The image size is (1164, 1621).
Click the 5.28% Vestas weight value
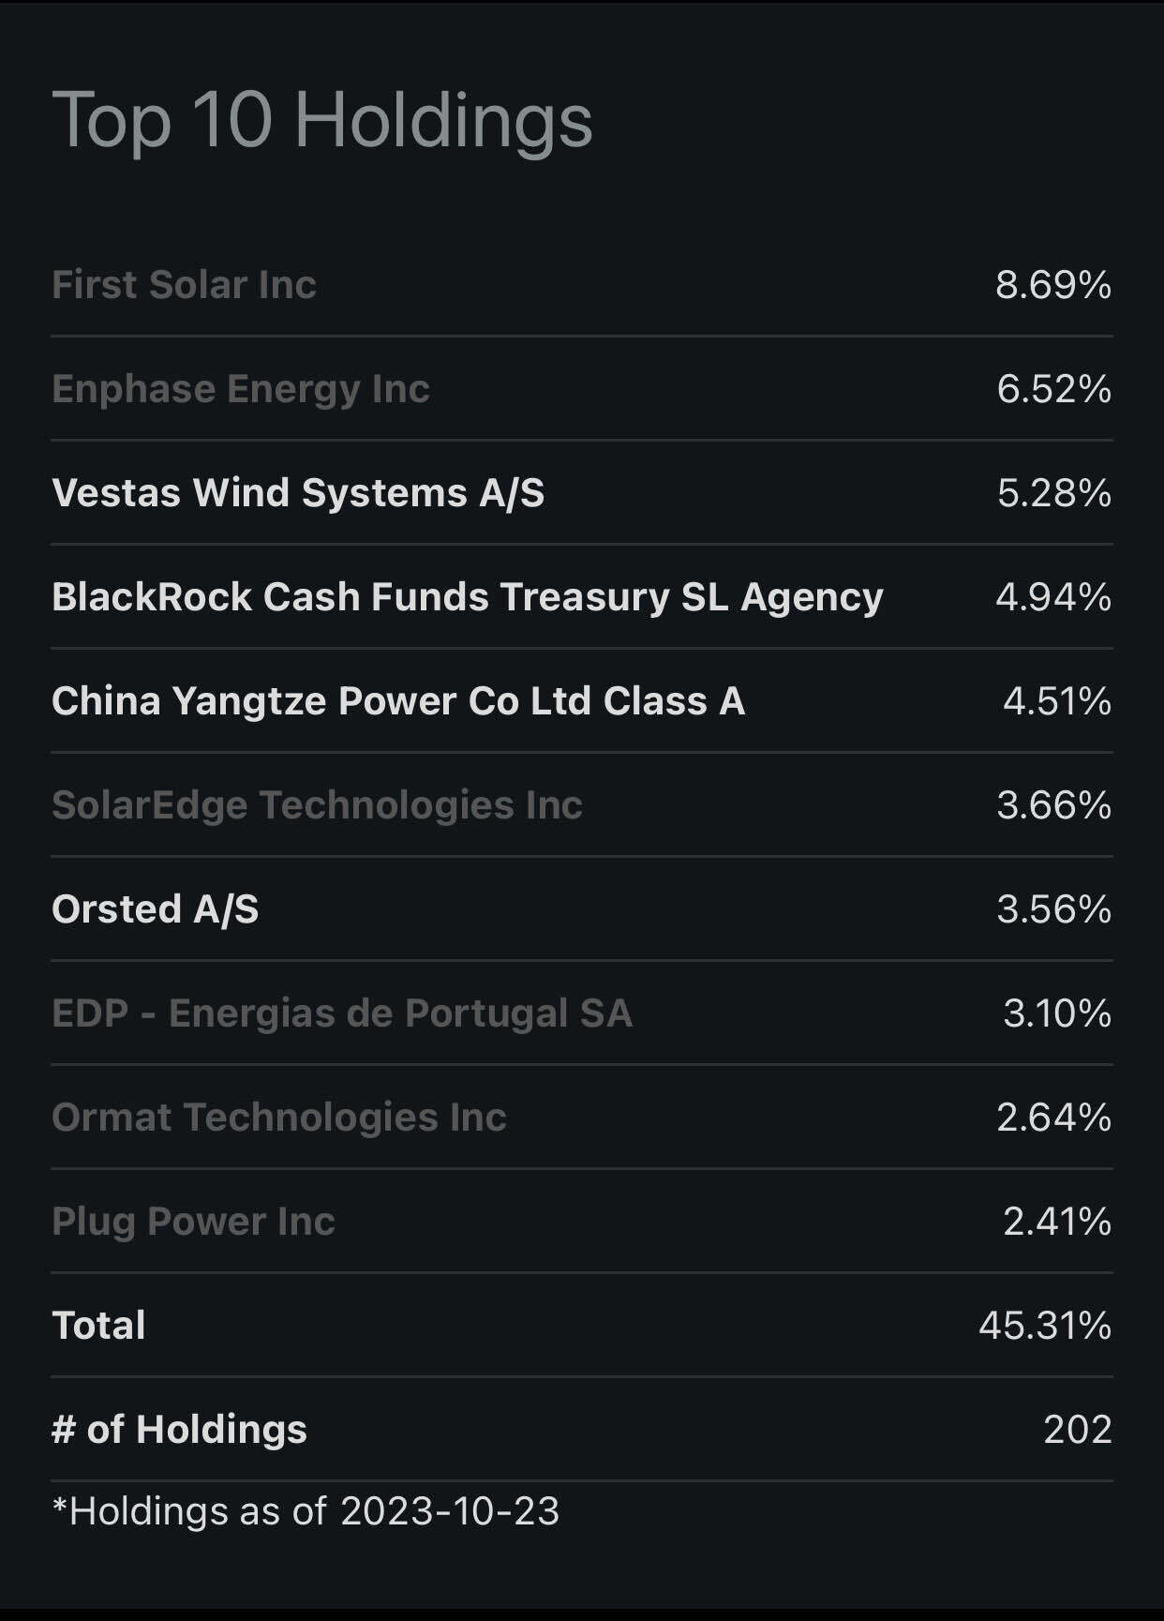(x=1053, y=493)
